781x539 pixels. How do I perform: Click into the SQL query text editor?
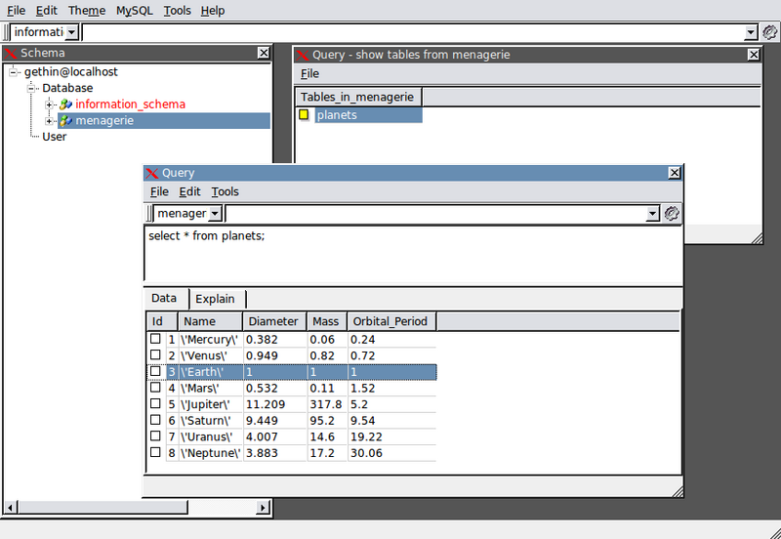410,254
